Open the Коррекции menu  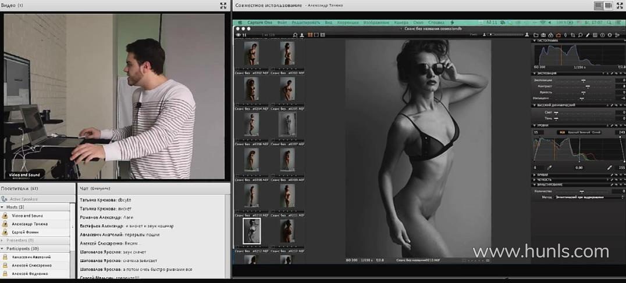[x=348, y=23]
